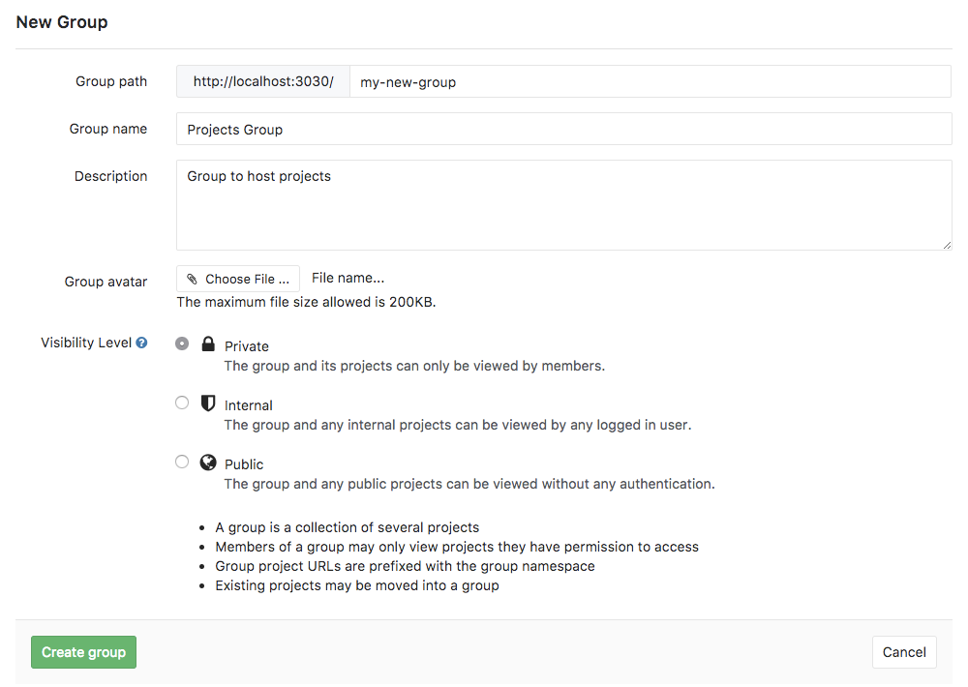
Task: Click the Visibility Level label text
Action: (85, 342)
